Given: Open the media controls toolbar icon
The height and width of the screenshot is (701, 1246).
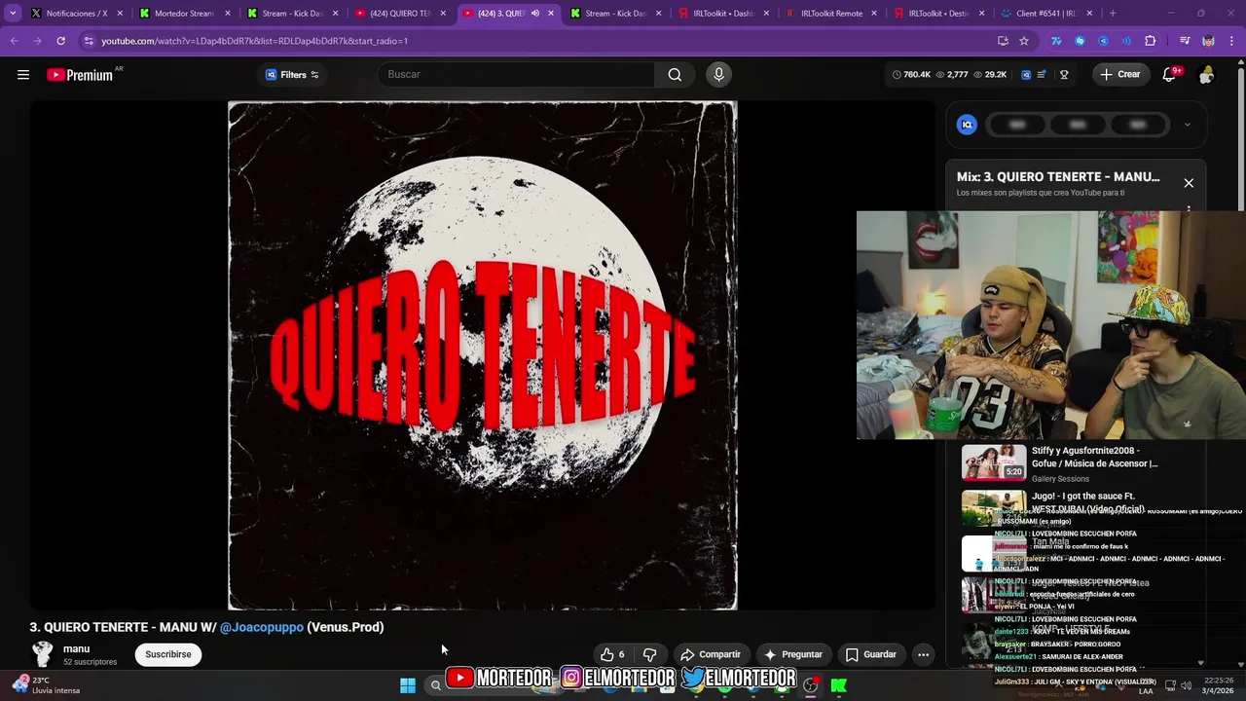Looking at the screenshot, I should tap(1185, 41).
